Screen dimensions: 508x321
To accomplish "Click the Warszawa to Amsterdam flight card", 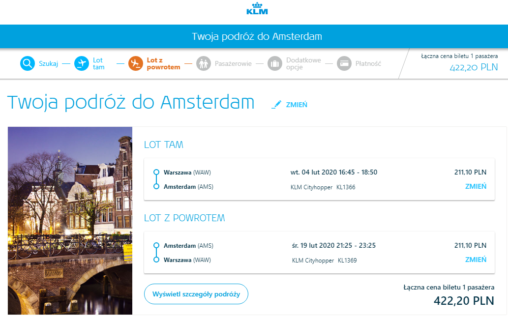I will pos(319,179).
